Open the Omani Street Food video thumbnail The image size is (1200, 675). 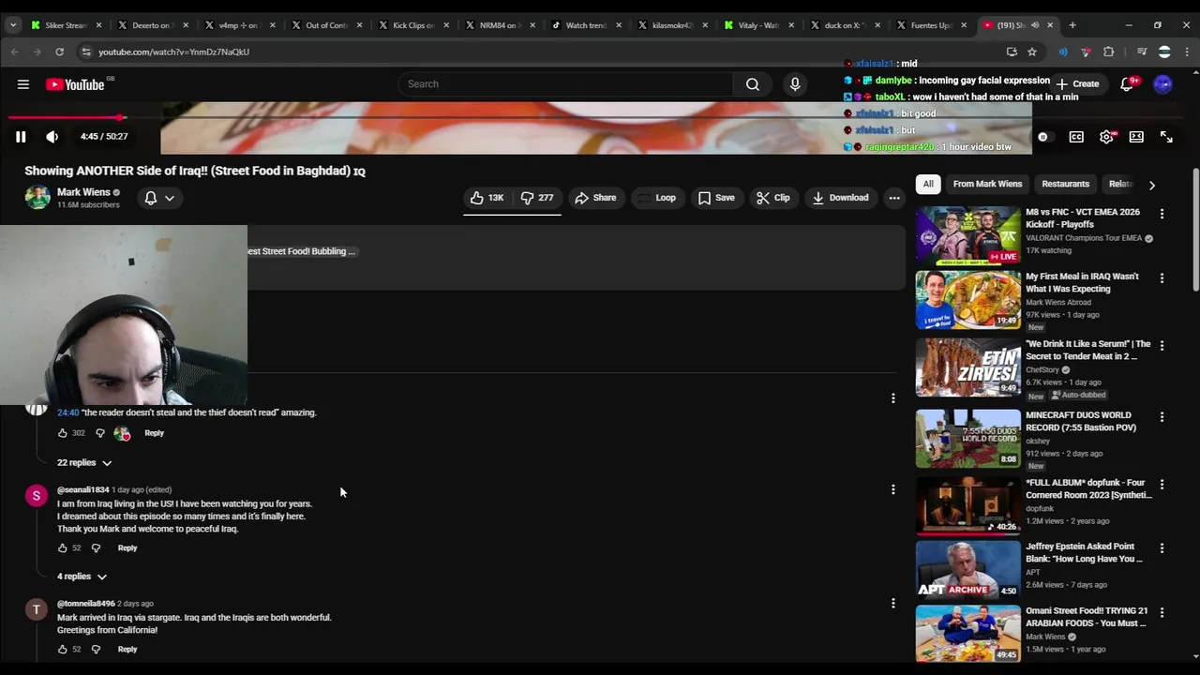[x=968, y=634]
